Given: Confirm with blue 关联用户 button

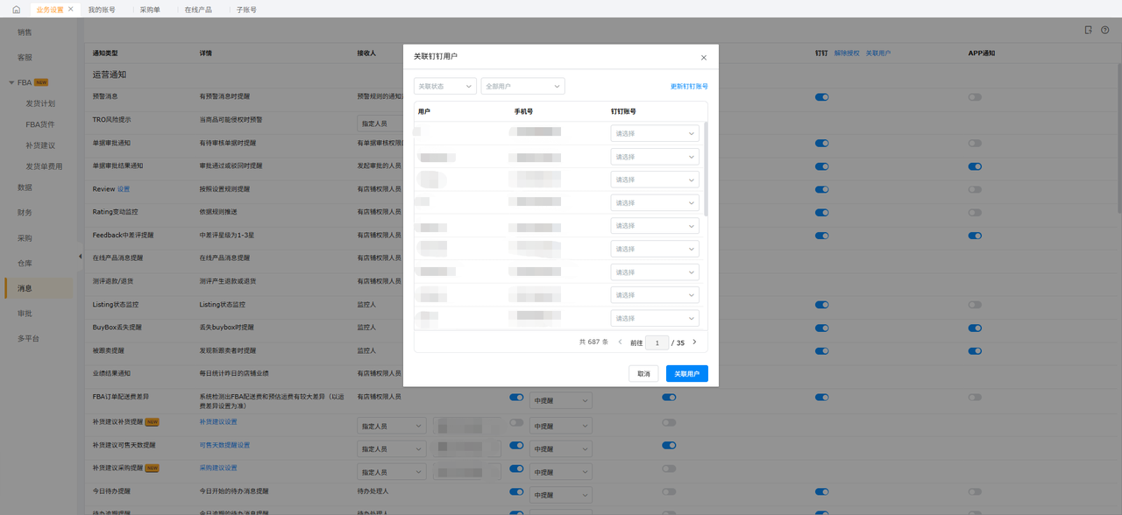Looking at the screenshot, I should pos(687,374).
